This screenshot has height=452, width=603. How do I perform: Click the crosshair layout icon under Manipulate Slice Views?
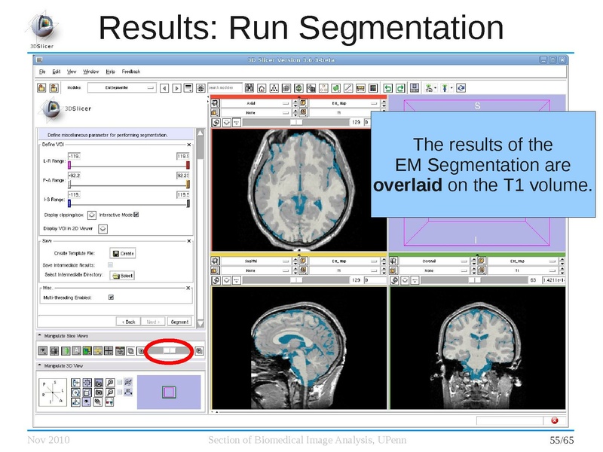(x=109, y=351)
